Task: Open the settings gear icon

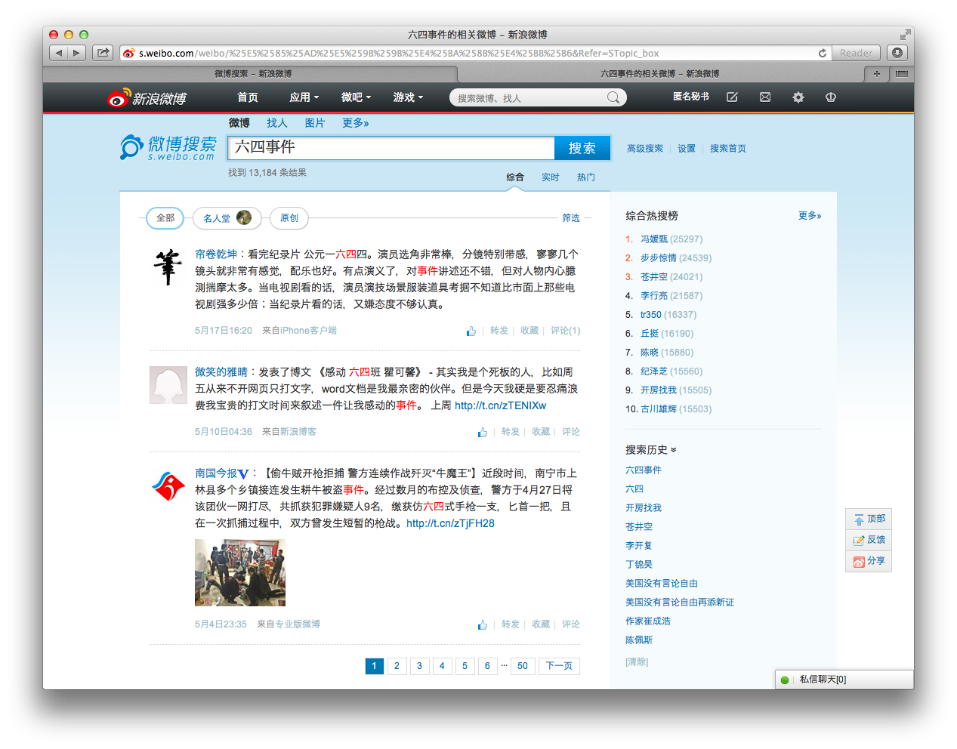Action: [798, 97]
